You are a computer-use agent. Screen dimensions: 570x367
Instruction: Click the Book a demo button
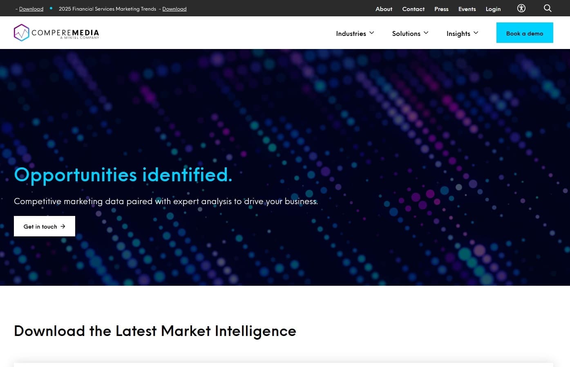(x=525, y=33)
